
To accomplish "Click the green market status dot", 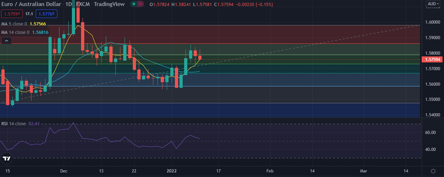I will [x=133, y=4].
